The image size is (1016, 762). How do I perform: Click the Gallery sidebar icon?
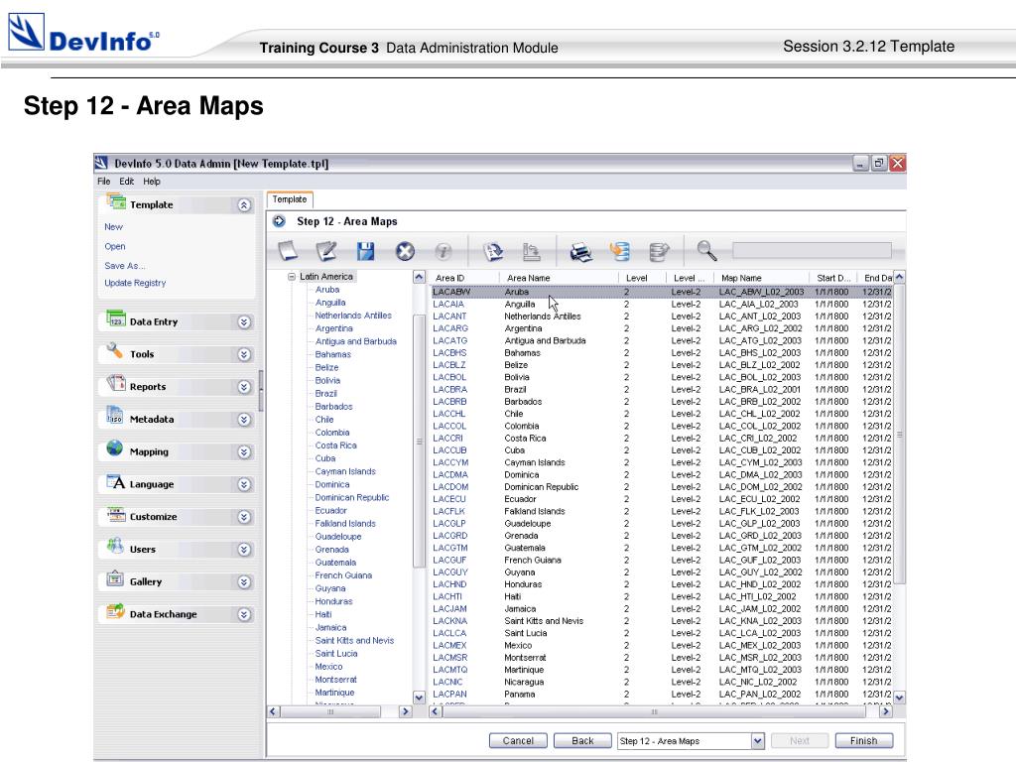115,578
